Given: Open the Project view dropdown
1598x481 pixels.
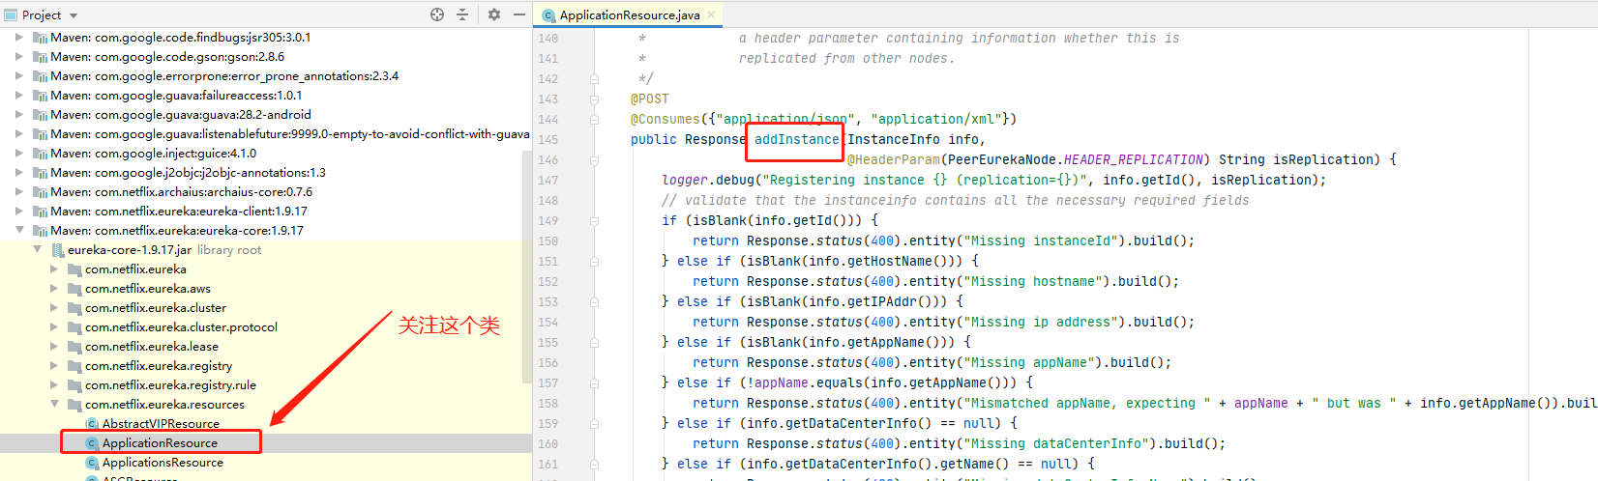Looking at the screenshot, I should [74, 15].
